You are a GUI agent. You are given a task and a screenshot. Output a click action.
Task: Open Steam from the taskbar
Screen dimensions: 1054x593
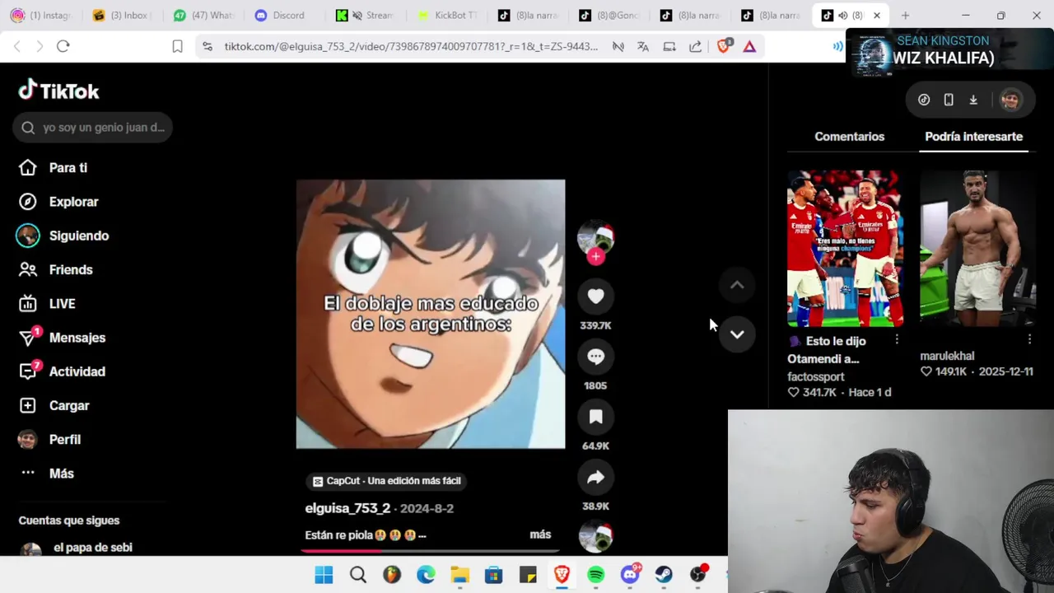[x=664, y=575]
